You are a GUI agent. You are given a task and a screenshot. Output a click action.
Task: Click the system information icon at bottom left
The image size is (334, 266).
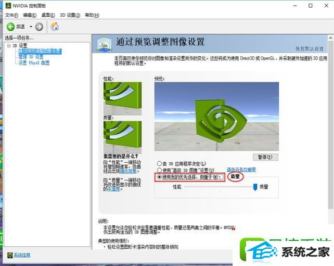10,255
